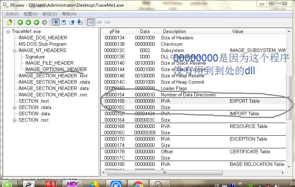Click the horizontal scrollbar left arrow
Image resolution: width=295 pixels, height=187 pixels.
point(103,173)
